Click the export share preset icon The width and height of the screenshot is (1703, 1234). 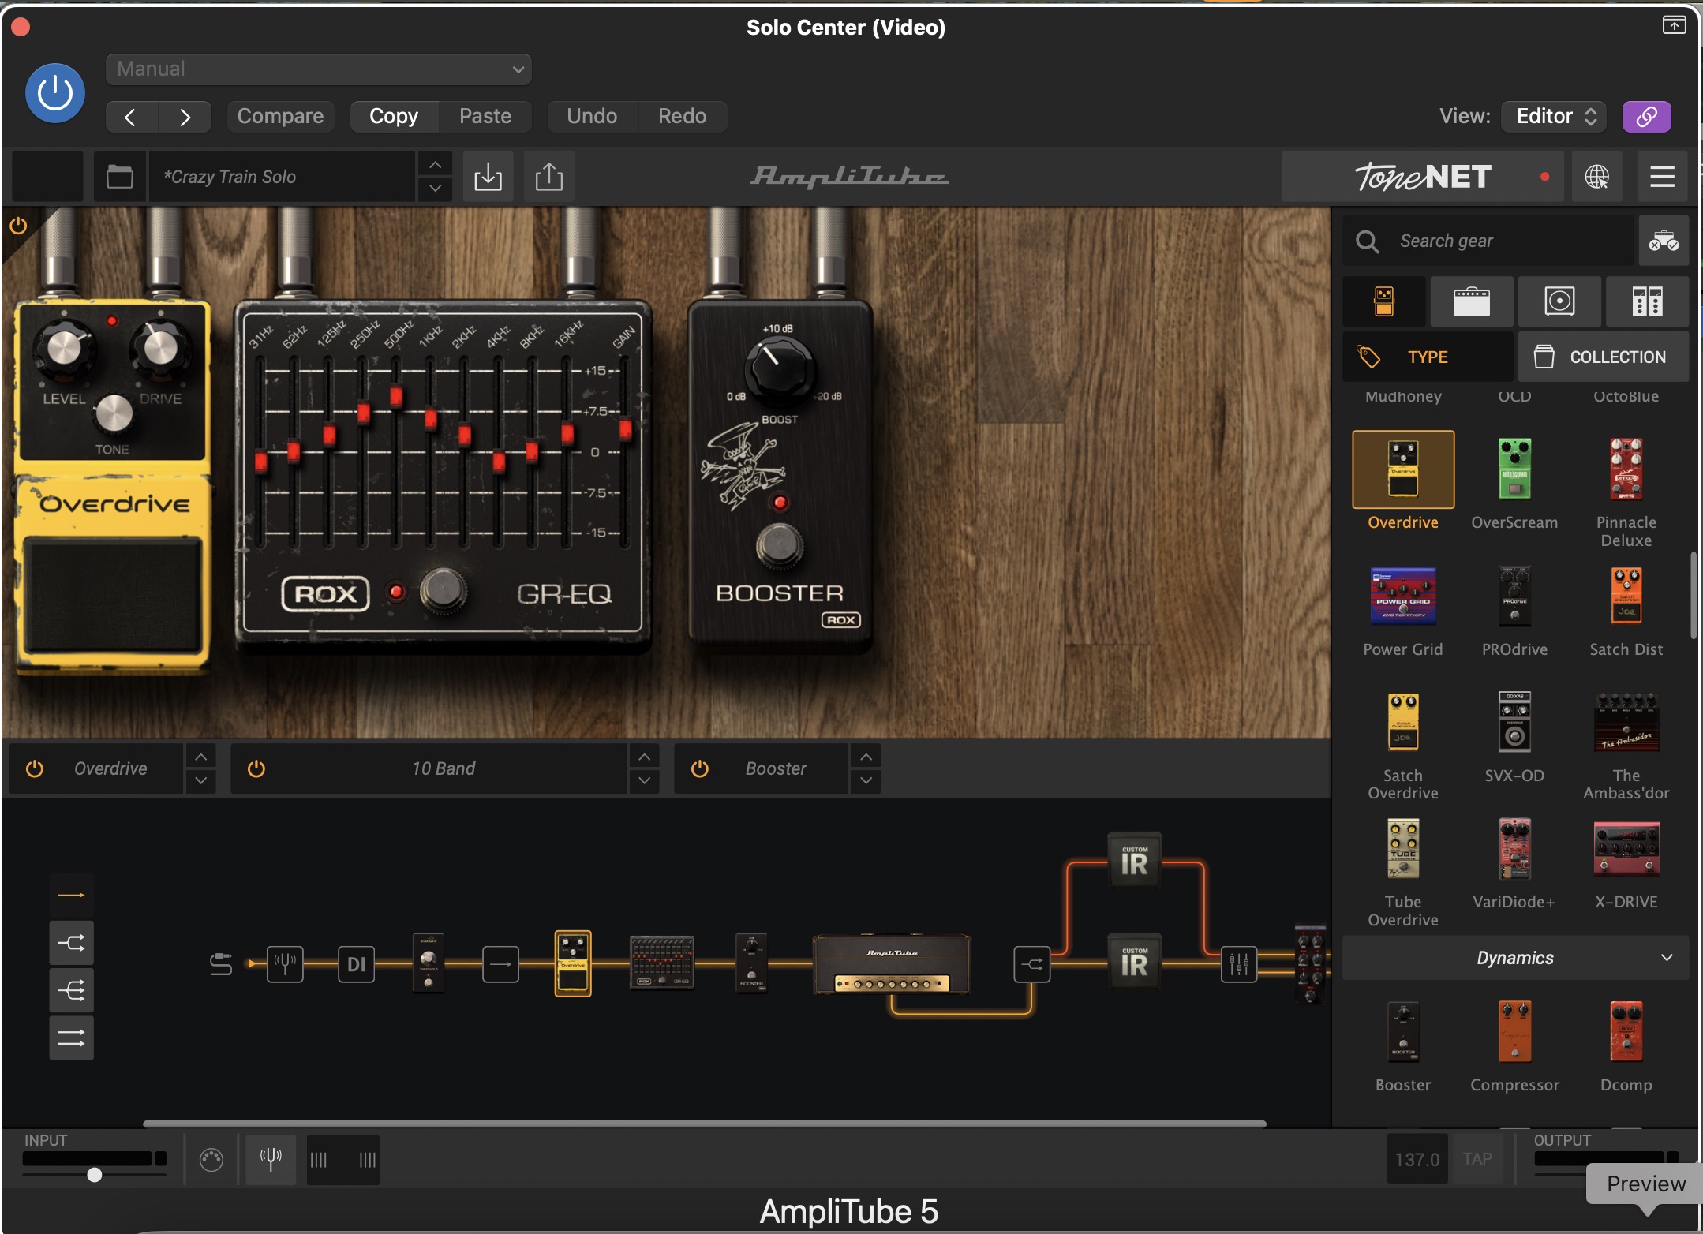(548, 177)
